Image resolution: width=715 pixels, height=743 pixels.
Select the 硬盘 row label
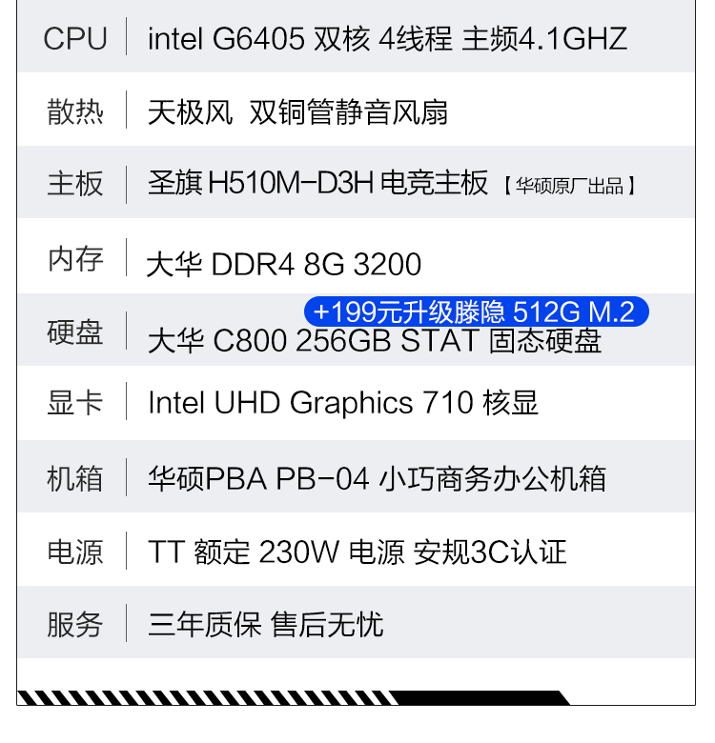click(x=75, y=332)
